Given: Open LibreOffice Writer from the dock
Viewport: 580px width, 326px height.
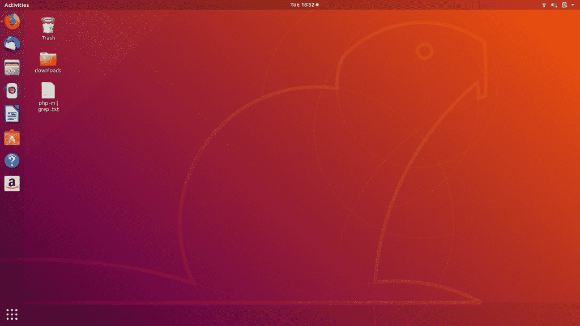Looking at the screenshot, I should pyautogui.click(x=12, y=114).
